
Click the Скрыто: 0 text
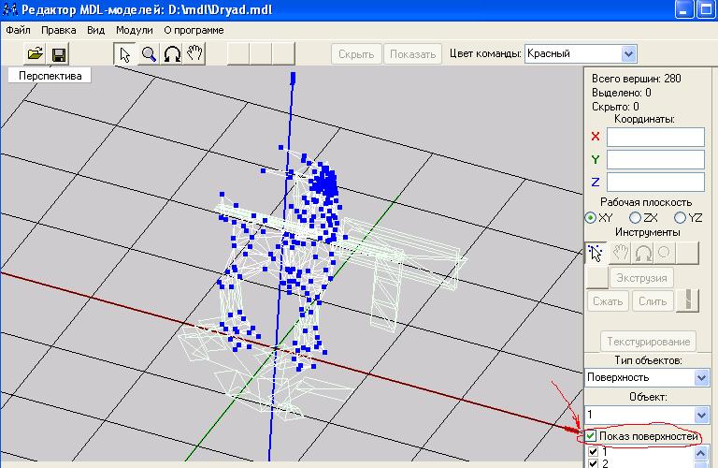coord(615,107)
